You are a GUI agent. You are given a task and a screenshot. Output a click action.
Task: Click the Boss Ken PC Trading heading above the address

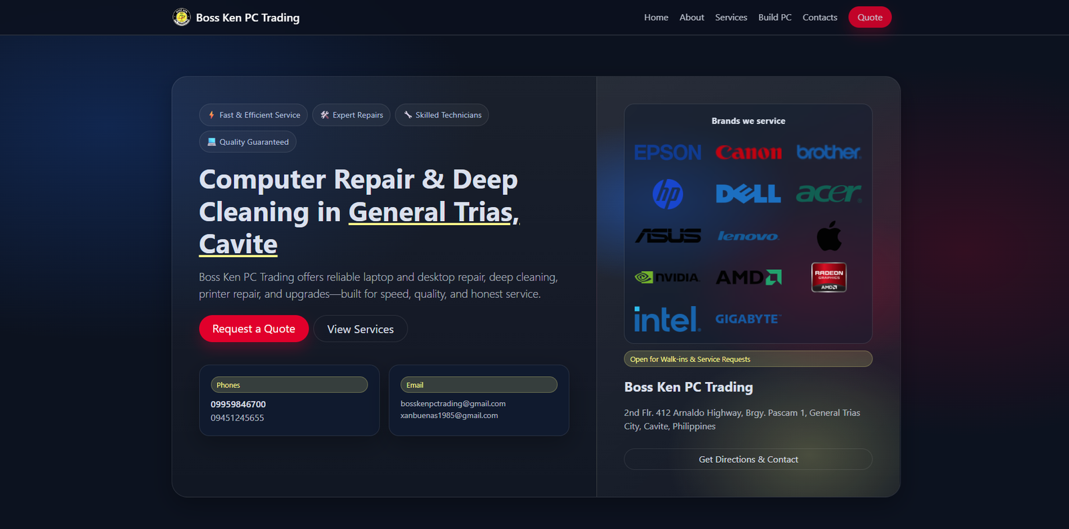688,387
